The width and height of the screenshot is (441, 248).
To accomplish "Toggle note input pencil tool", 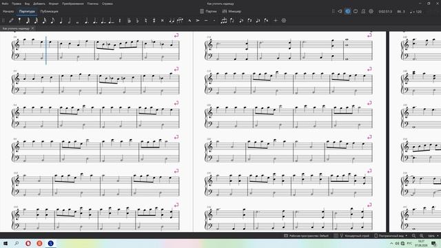I will 11,20.
